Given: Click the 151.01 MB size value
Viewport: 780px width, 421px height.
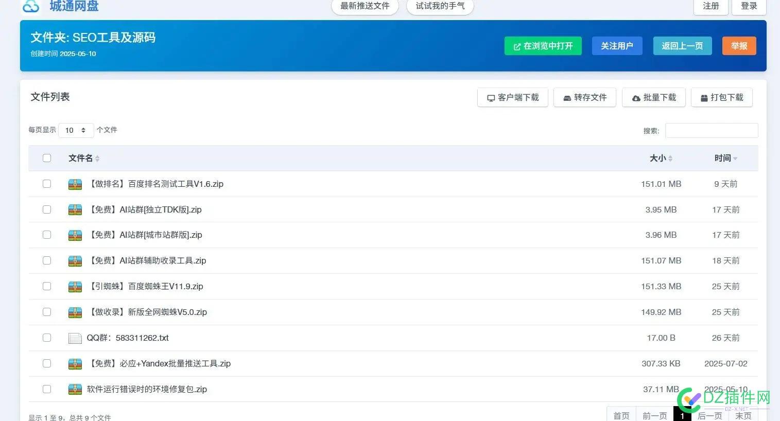Looking at the screenshot, I should pos(661,184).
